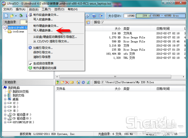Select 制作软盘映像文件 menu entry
The image size is (188, 138).
[x=56, y=15]
